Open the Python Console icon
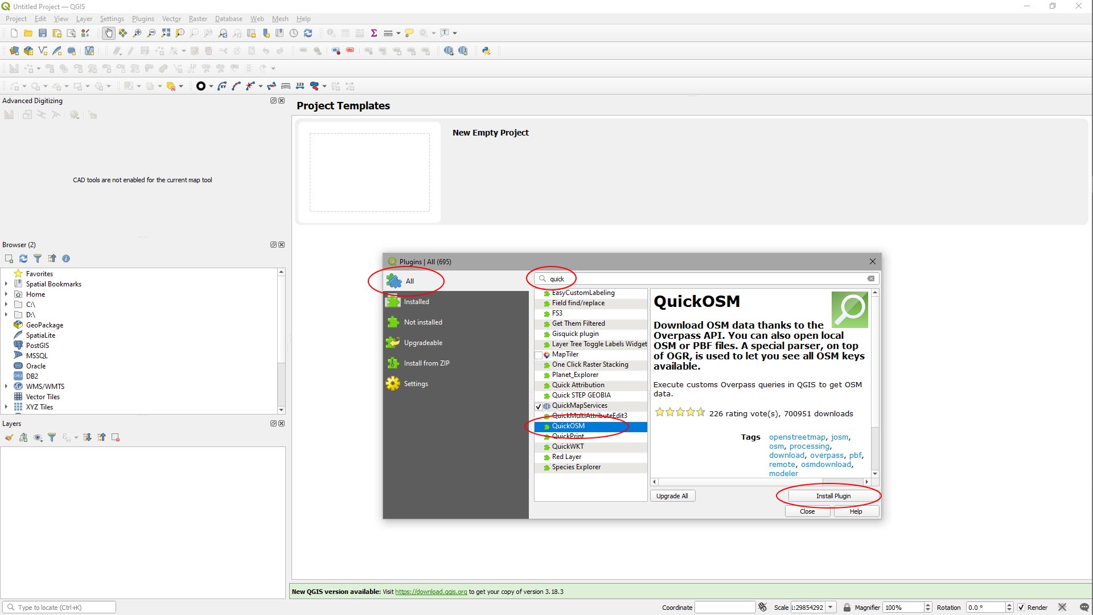This screenshot has width=1093, height=615. coord(486,51)
